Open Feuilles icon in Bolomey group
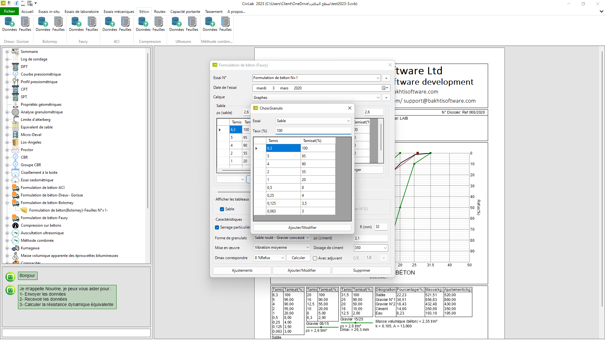 point(59,24)
